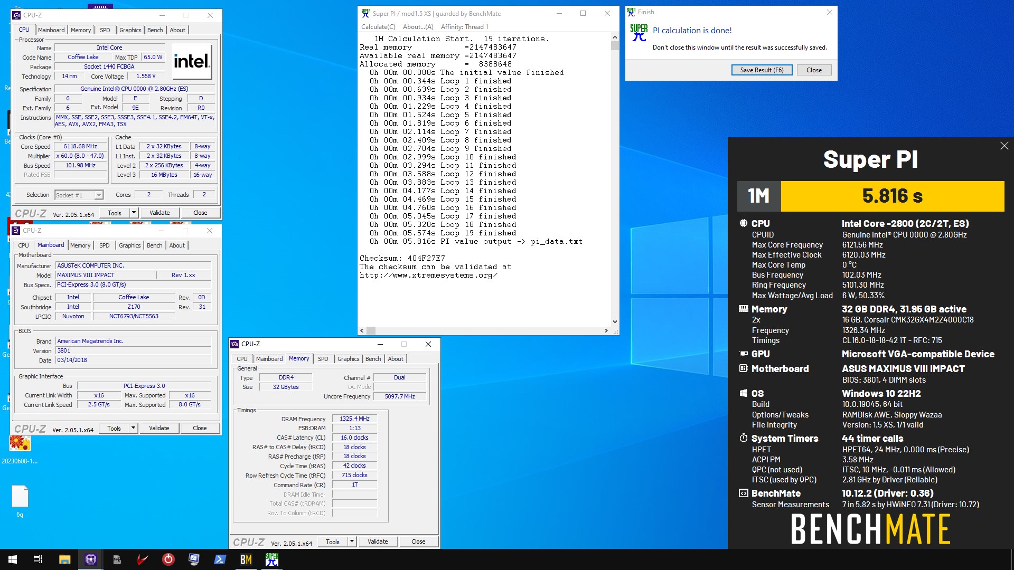The image size is (1014, 570).
Task: Click the Super PI window title icon
Action: pyautogui.click(x=365, y=13)
